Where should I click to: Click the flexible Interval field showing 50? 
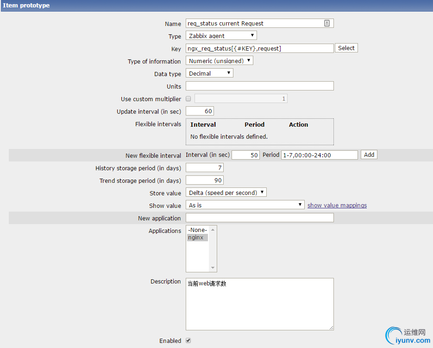(245, 155)
